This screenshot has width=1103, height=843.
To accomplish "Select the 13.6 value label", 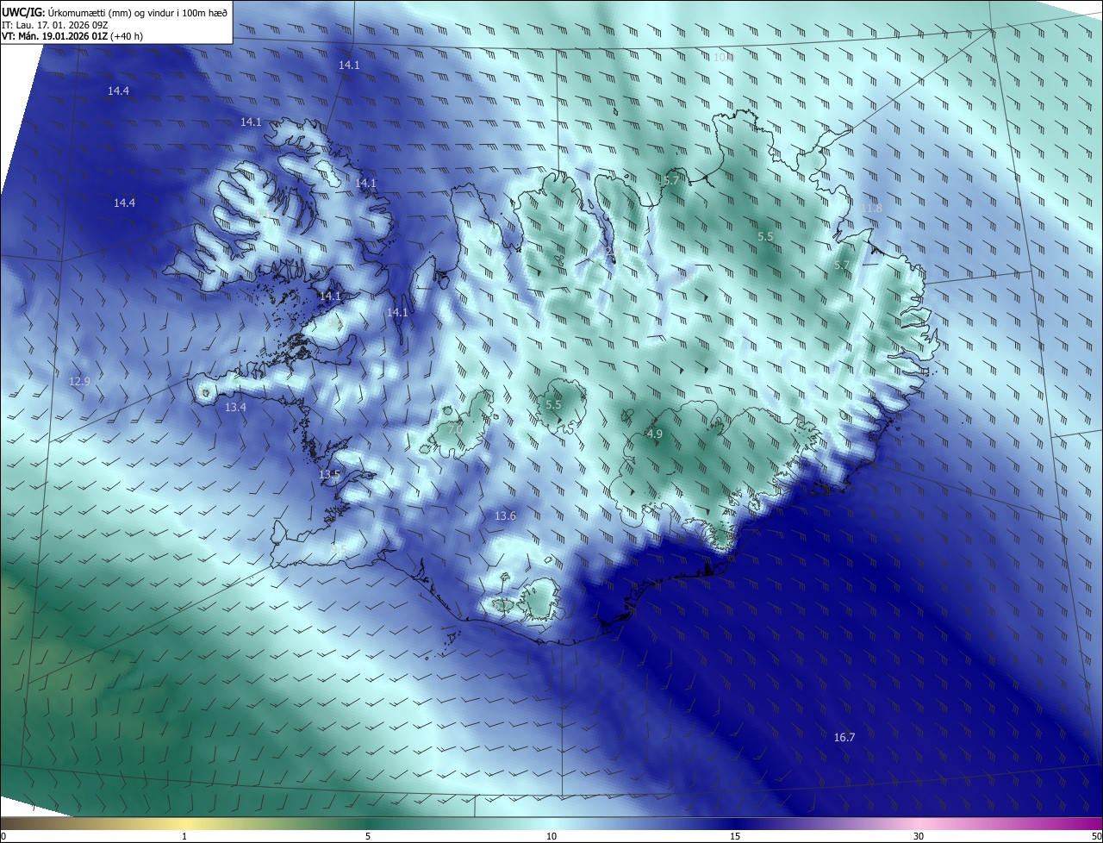I will pyautogui.click(x=505, y=515).
